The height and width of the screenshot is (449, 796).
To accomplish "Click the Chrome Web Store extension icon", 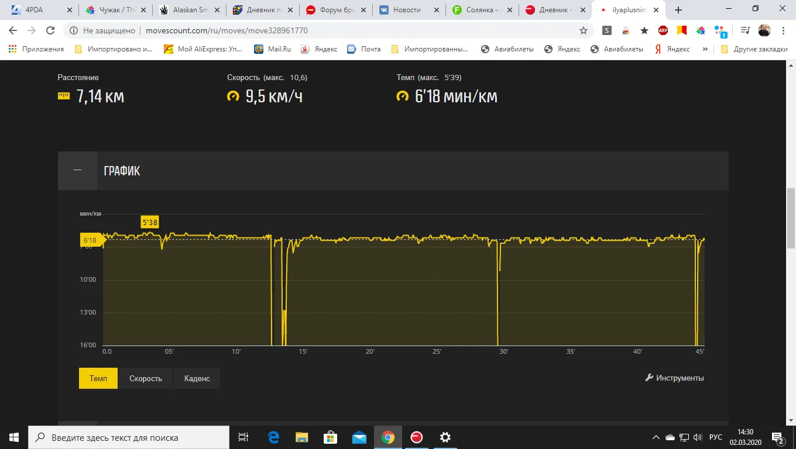I will [626, 30].
